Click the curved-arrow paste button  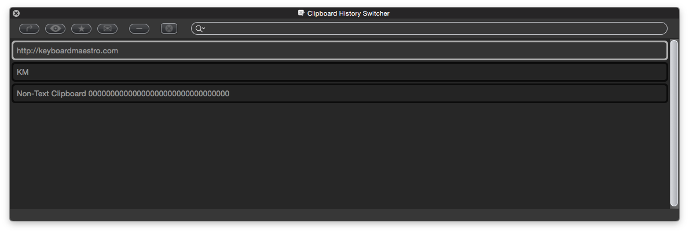point(29,28)
